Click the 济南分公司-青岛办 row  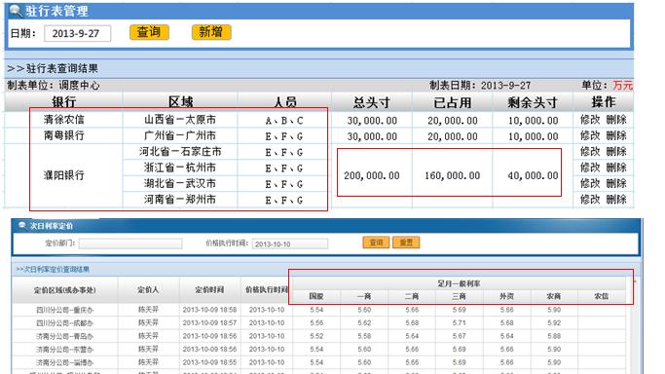(x=319, y=336)
